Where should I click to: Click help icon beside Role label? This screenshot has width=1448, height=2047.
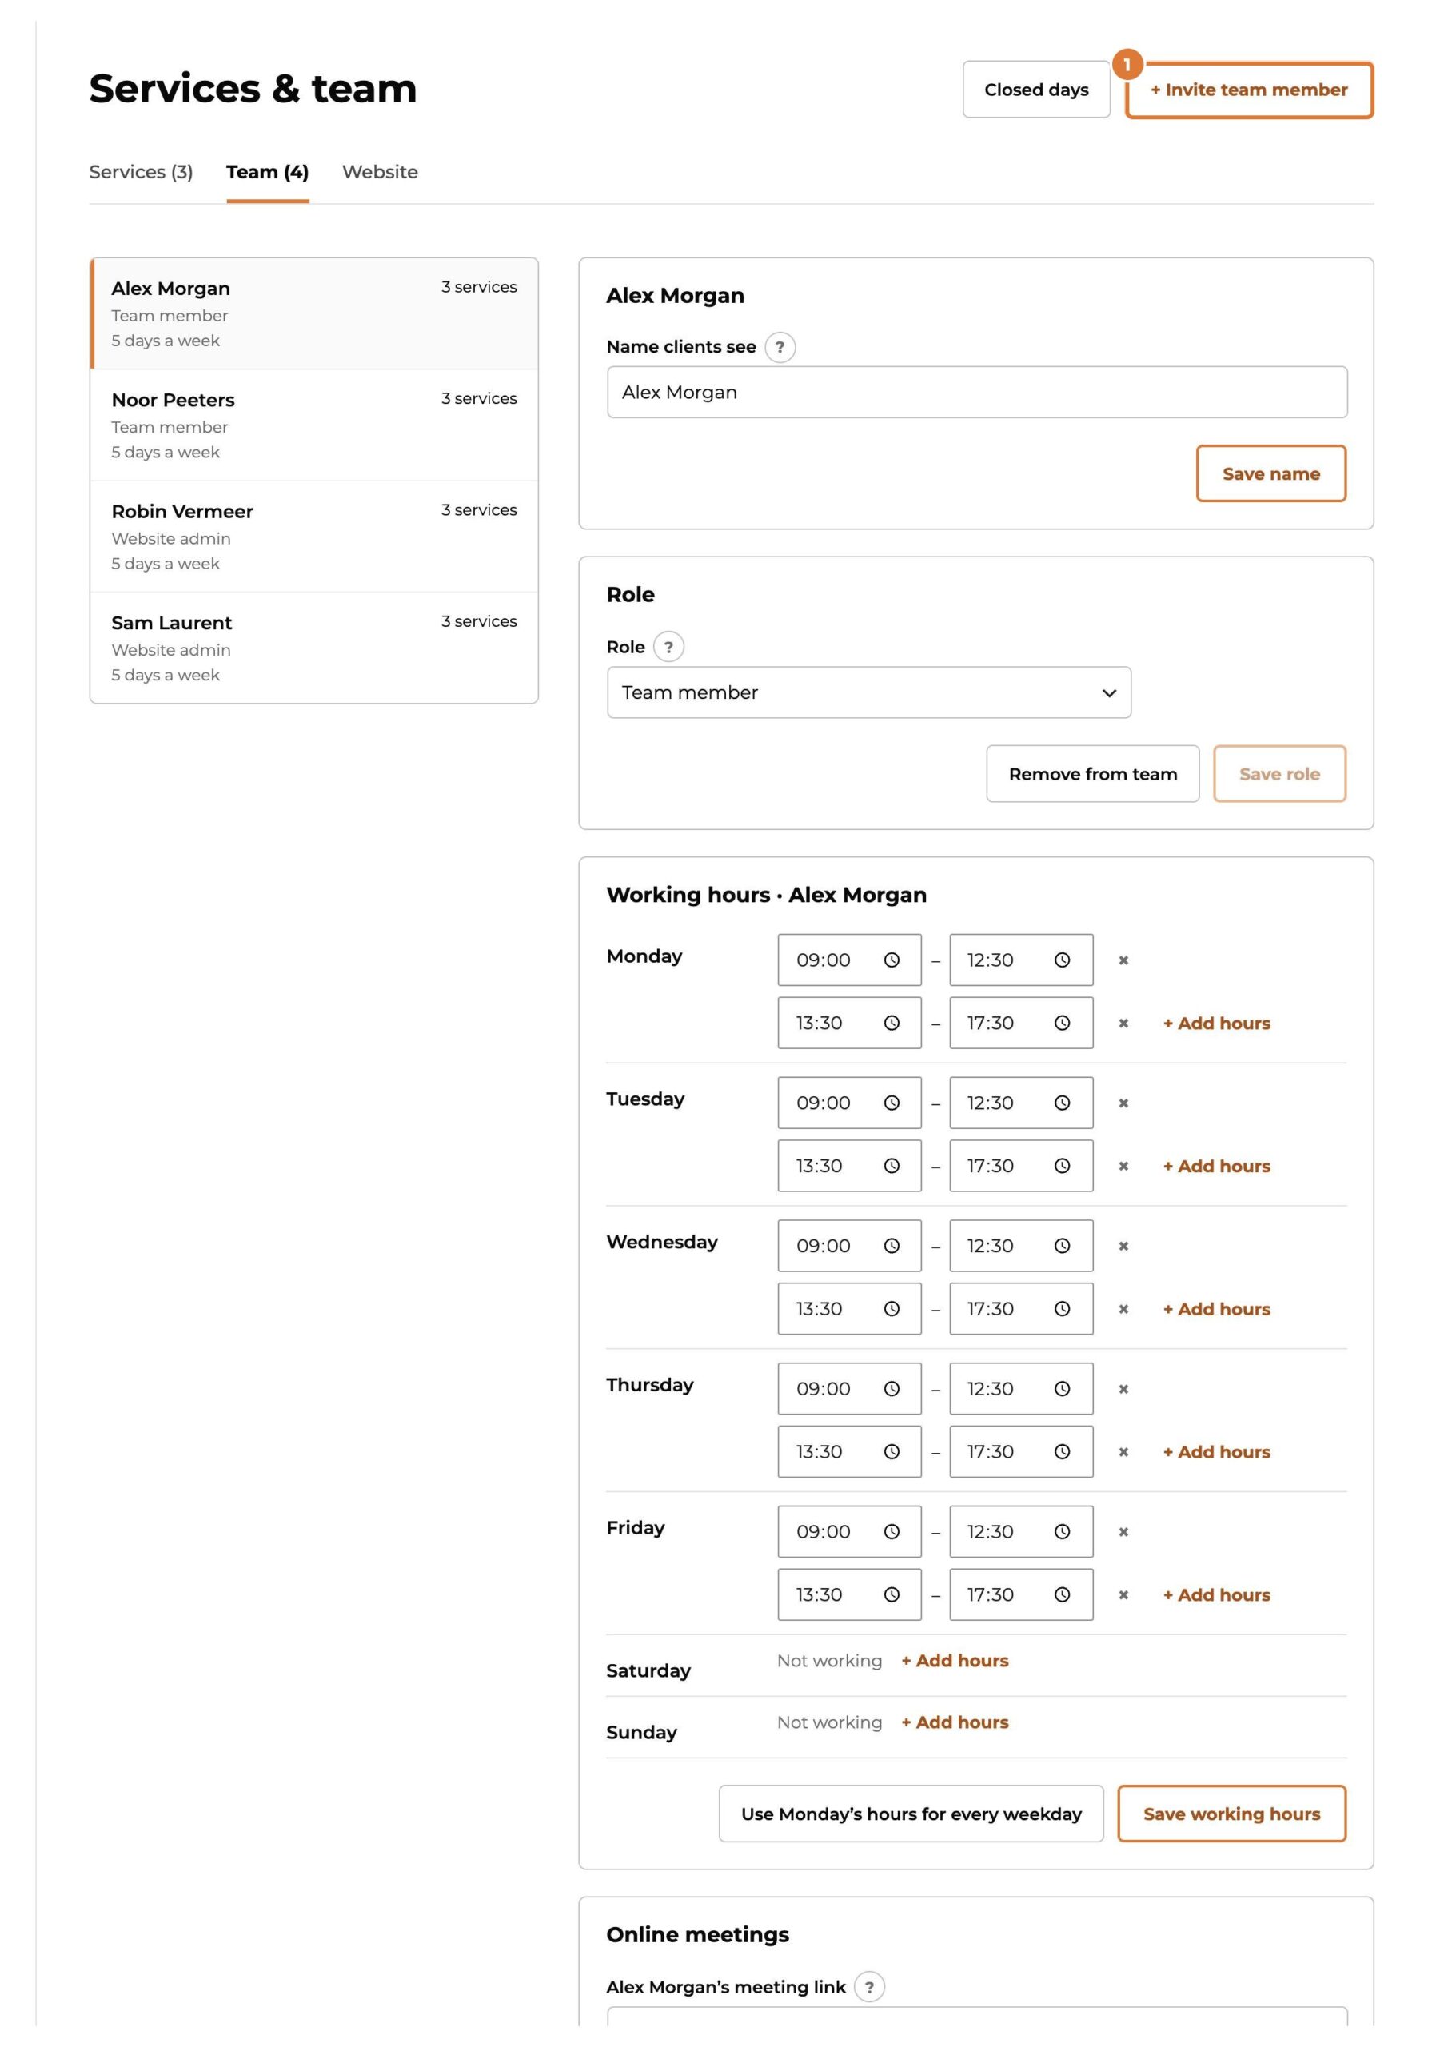pyautogui.click(x=668, y=647)
